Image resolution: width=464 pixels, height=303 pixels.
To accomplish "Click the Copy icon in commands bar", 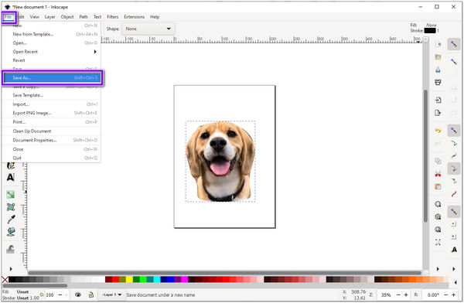I will coord(438,161).
